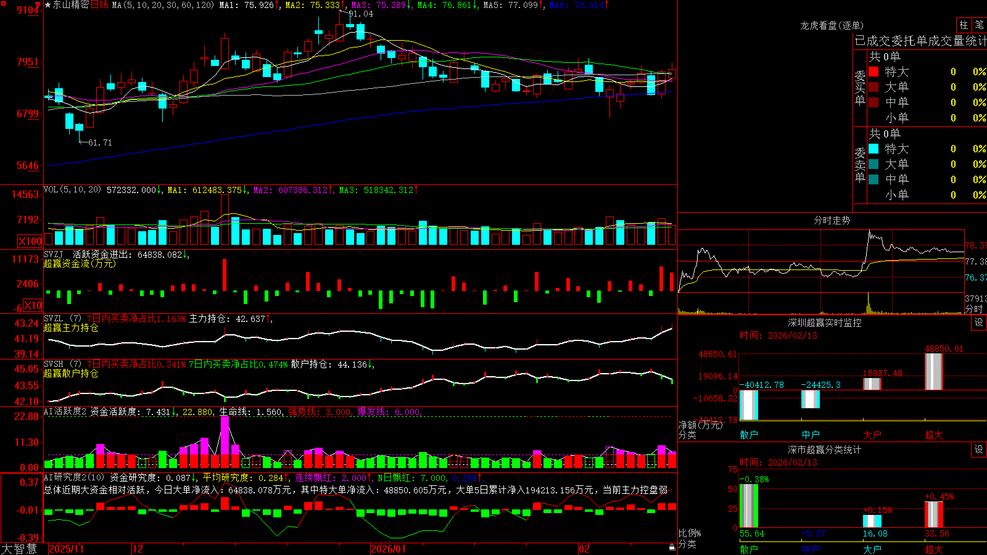Click the 02 month marker on timeline
The width and height of the screenshot is (987, 555).
click(584, 549)
